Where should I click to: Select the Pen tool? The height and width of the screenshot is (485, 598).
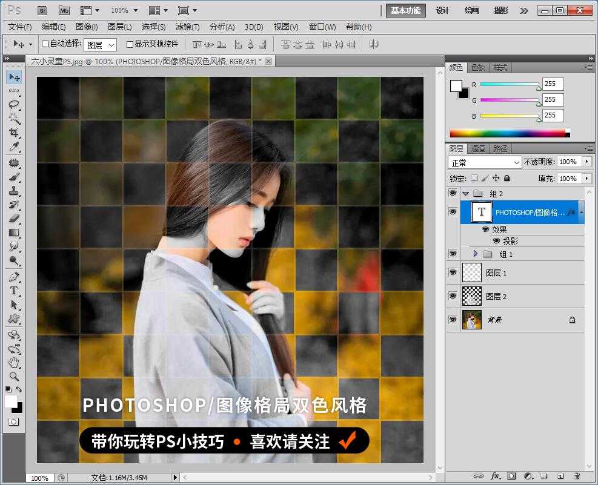(x=14, y=277)
